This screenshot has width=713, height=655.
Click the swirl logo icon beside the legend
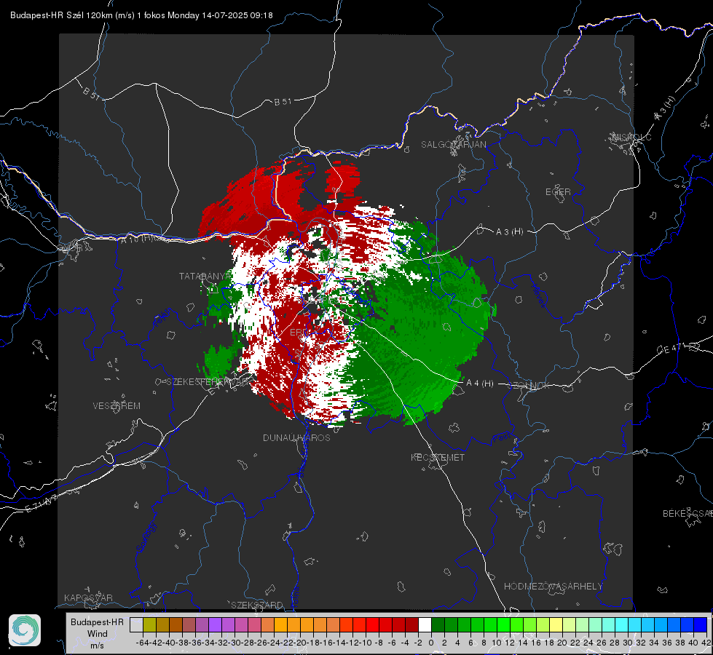click(25, 630)
